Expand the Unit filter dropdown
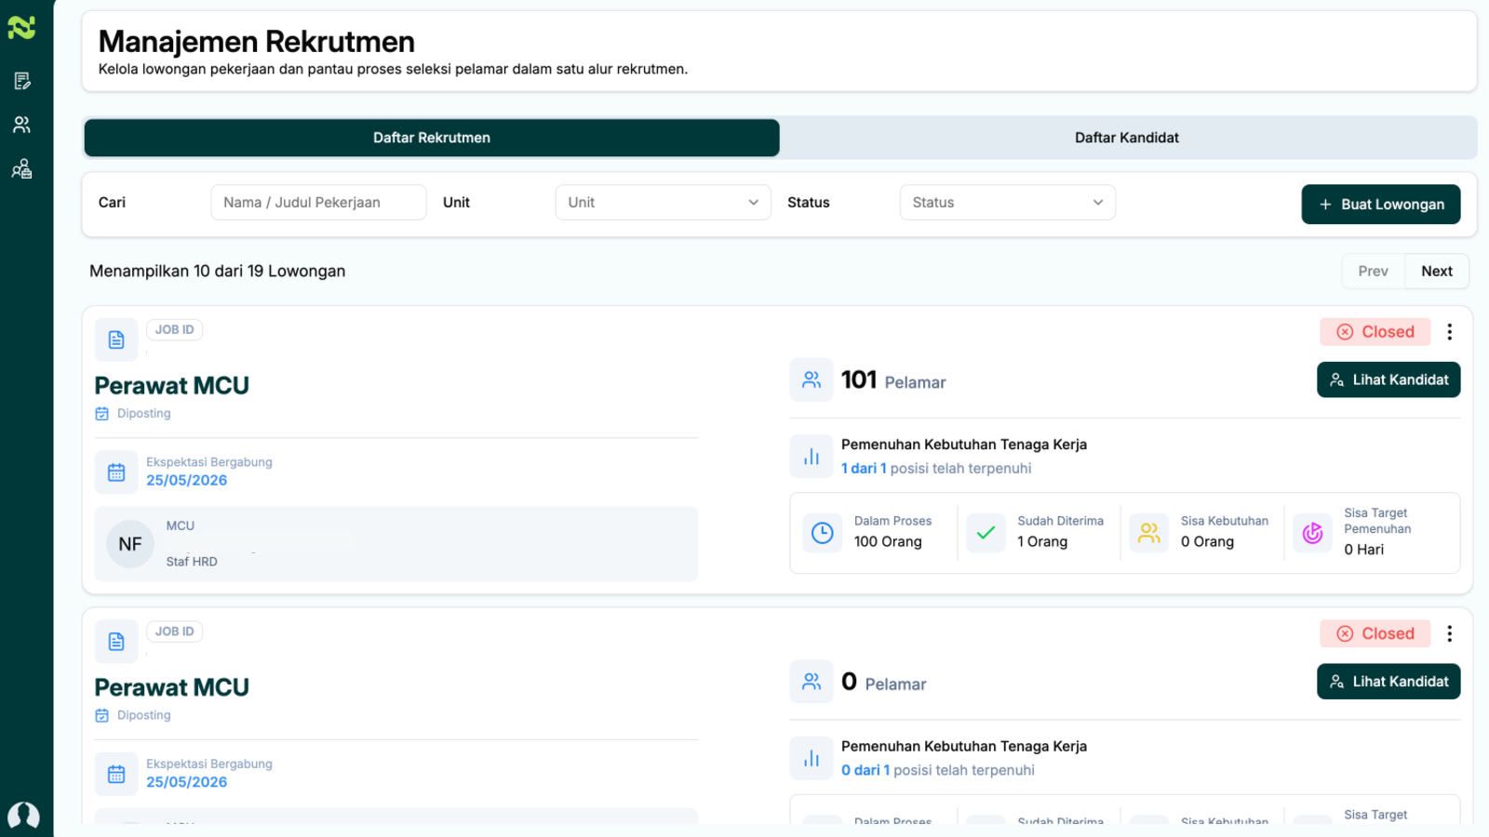 tap(663, 203)
